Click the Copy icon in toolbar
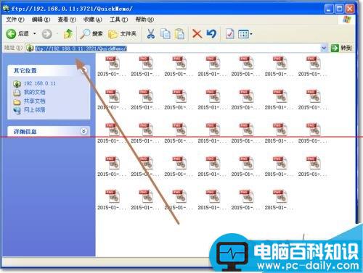Screen dimensions: 363x273 point(166,34)
